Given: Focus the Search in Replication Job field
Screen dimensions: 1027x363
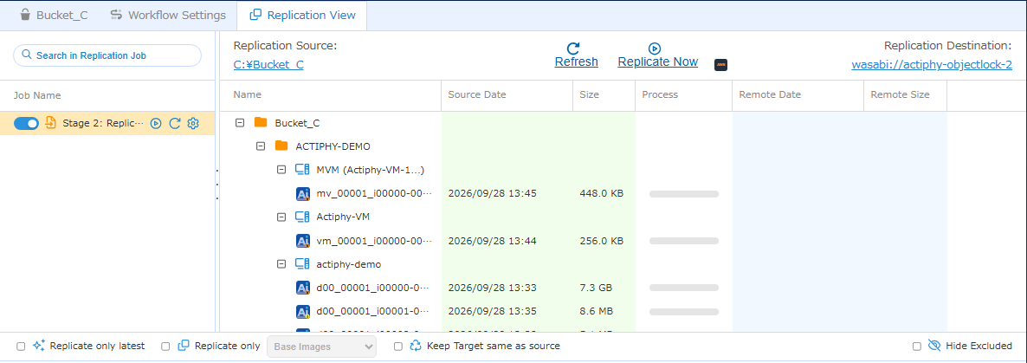Looking at the screenshot, I should [x=107, y=55].
